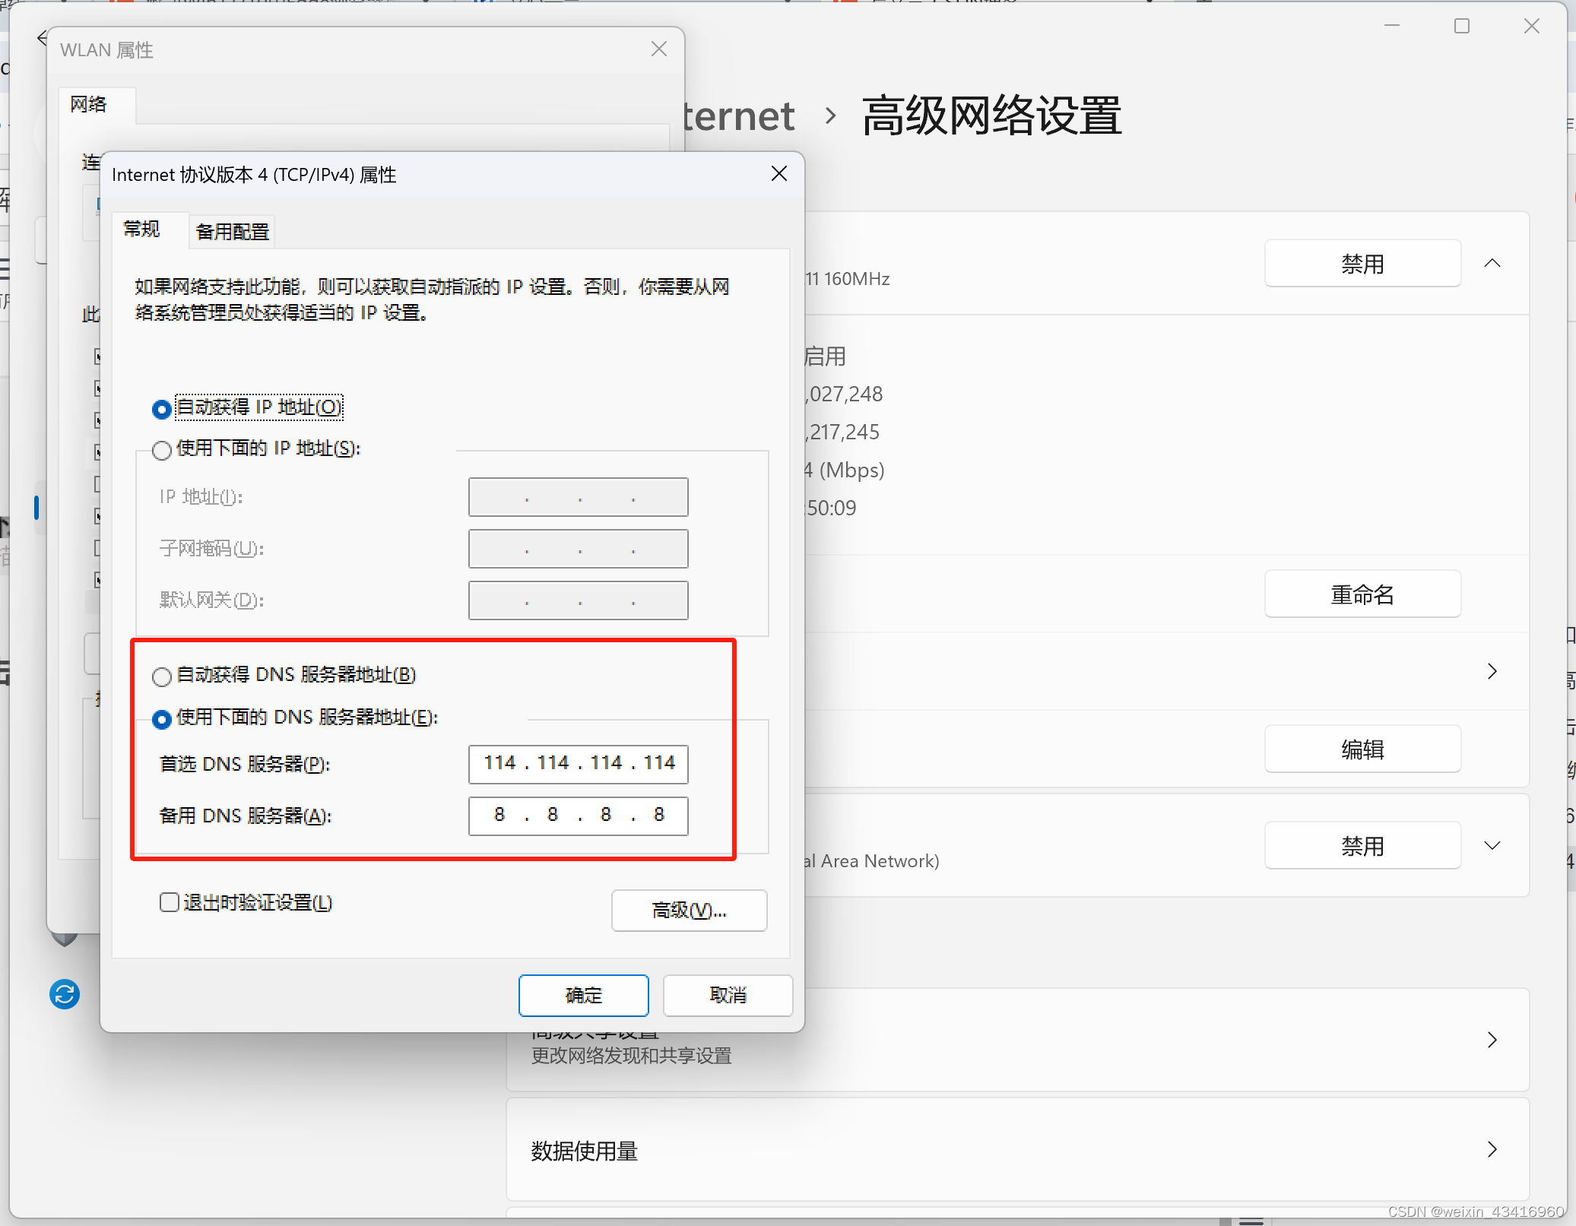Image resolution: width=1576 pixels, height=1226 pixels.
Task: Collapse the WLAN adapter details chevron
Action: [1492, 264]
